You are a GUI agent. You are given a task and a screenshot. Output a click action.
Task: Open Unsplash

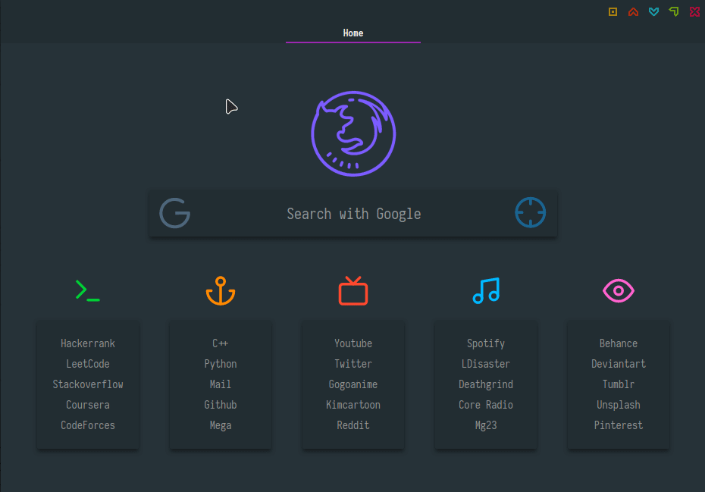tap(618, 404)
